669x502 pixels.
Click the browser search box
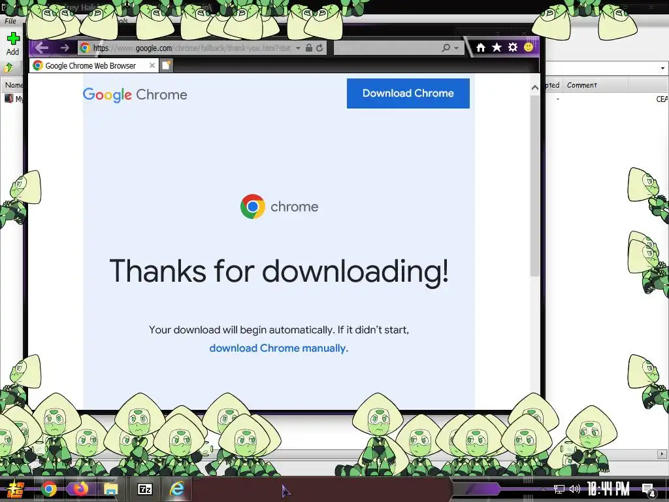[x=386, y=48]
